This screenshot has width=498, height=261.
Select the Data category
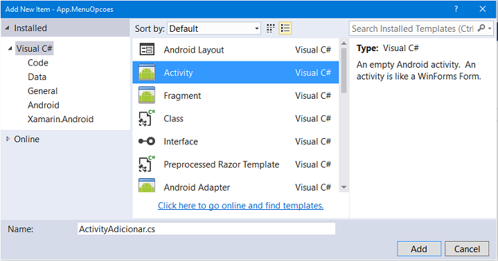(x=37, y=77)
